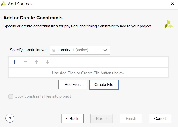The width and height of the screenshot is (178, 127).
Task: Click the Xilinx logo in the header
Action: (x=169, y=24)
